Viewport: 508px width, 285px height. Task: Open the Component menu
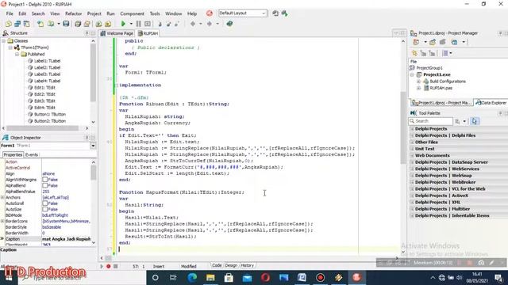133,13
